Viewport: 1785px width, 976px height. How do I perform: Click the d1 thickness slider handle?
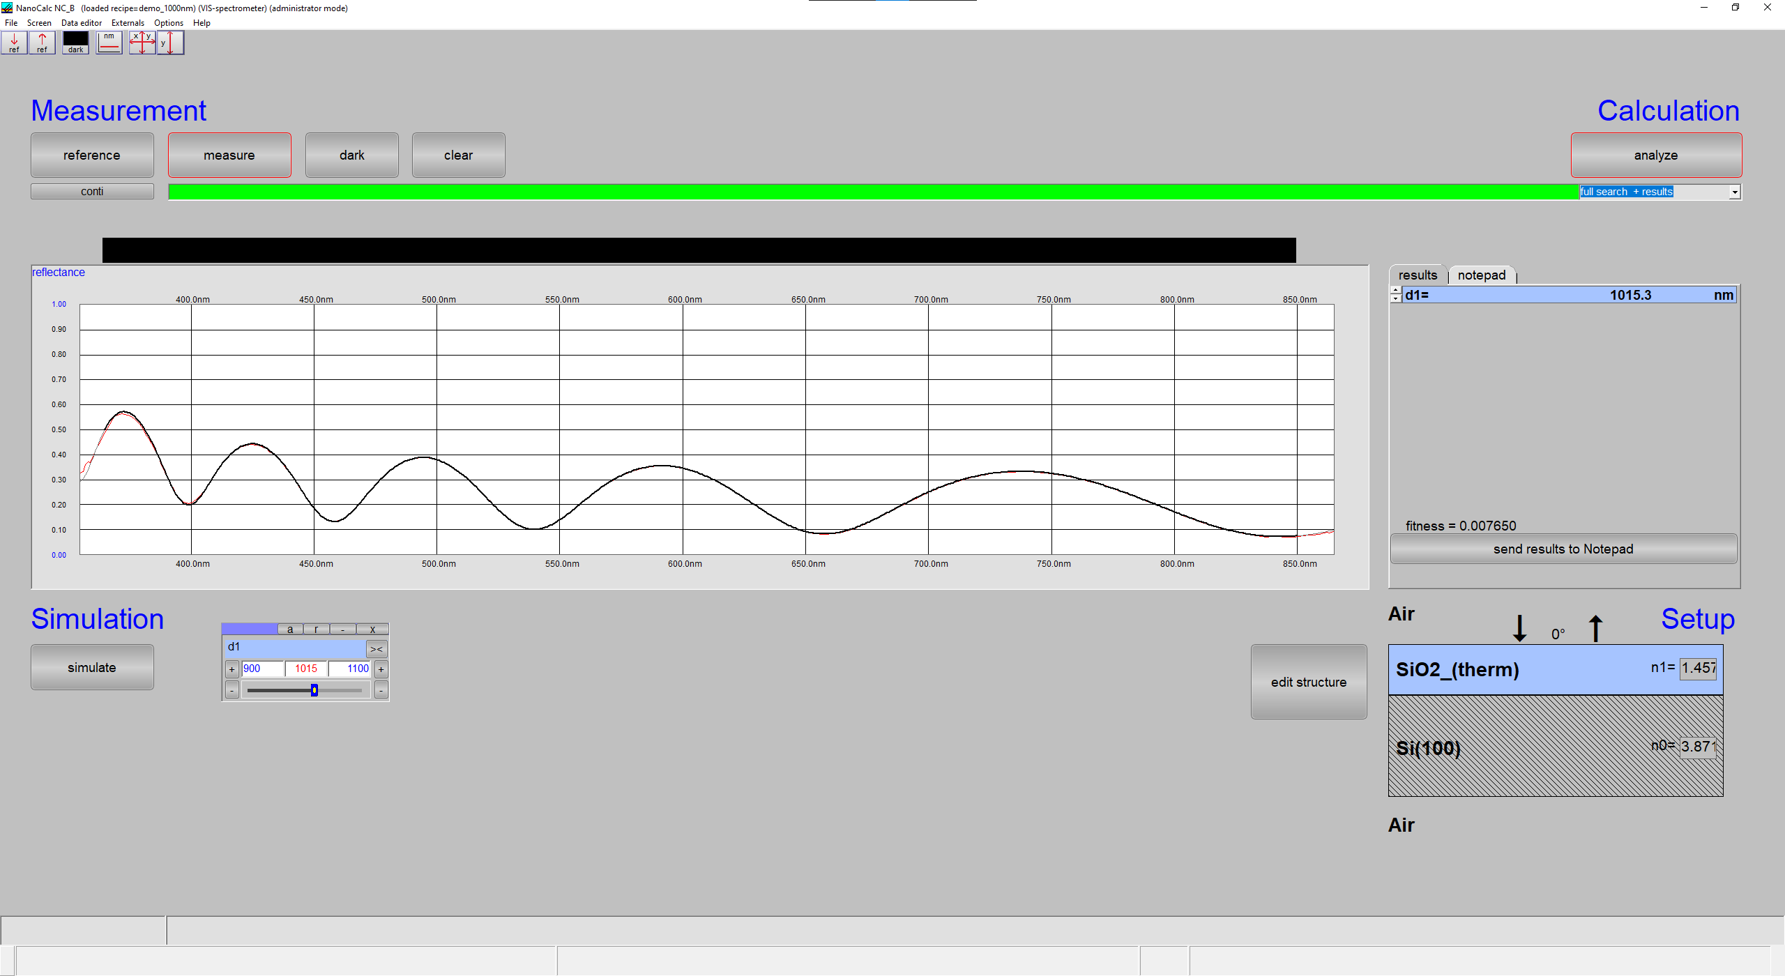(x=314, y=690)
